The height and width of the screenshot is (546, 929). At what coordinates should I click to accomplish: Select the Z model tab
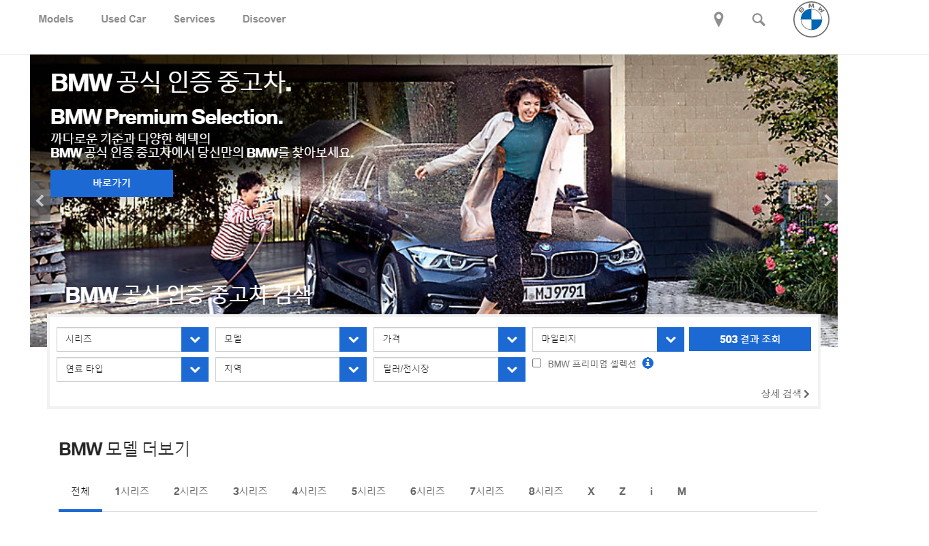pos(622,491)
